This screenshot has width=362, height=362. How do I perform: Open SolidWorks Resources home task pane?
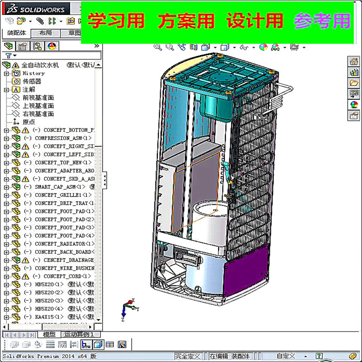[354, 61]
